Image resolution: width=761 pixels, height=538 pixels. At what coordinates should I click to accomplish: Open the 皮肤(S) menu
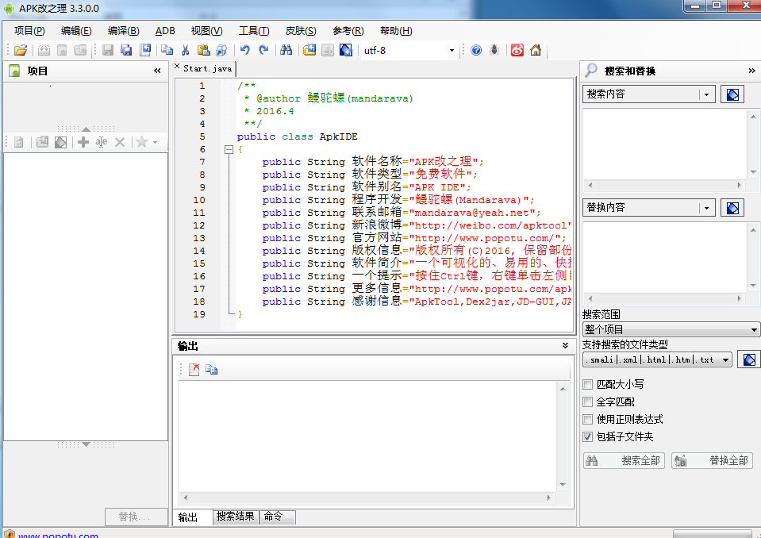pyautogui.click(x=301, y=31)
